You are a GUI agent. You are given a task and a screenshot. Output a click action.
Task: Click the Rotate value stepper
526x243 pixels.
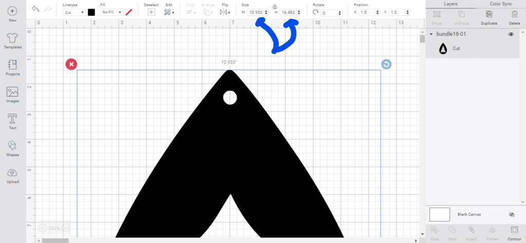pyautogui.click(x=340, y=13)
